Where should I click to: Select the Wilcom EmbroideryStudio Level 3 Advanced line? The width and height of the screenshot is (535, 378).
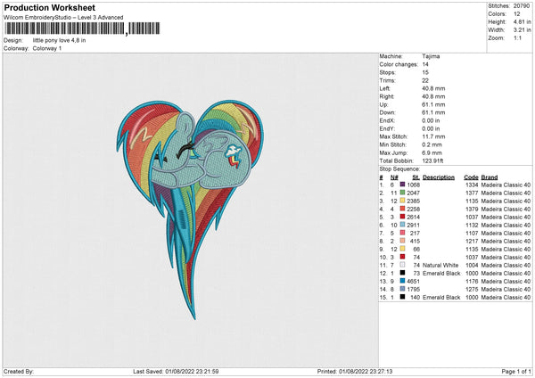coord(63,18)
